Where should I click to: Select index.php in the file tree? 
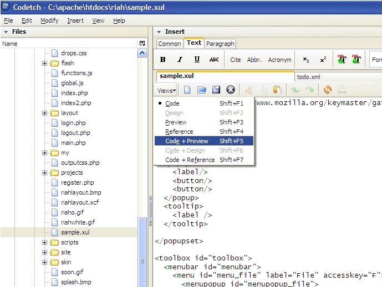click(x=74, y=93)
